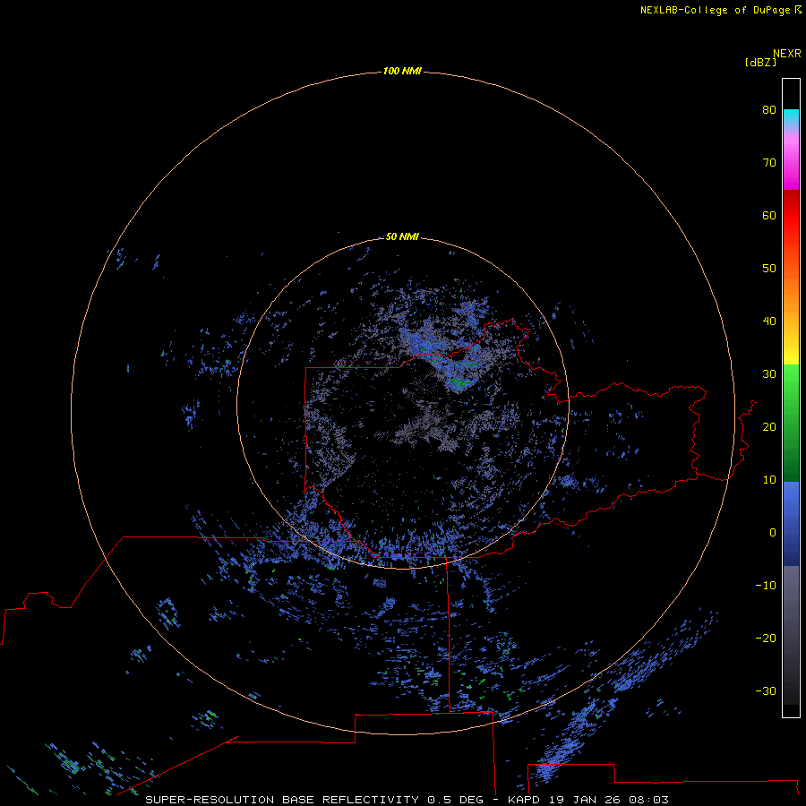806x806 pixels.
Task: Click the -30 dBZ scale value
Action: pyautogui.click(x=766, y=690)
